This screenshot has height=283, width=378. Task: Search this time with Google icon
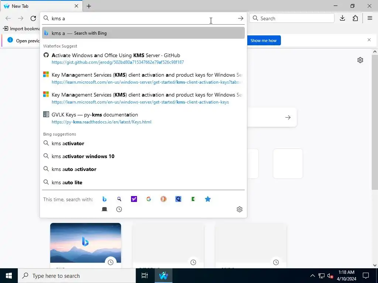coord(149,199)
